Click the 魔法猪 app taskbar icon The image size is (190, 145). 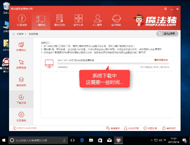(118, 140)
